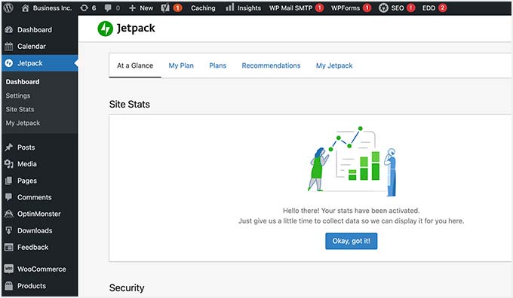Click the stats illustration graphic
Screen dimensions: 513x298
point(352,162)
